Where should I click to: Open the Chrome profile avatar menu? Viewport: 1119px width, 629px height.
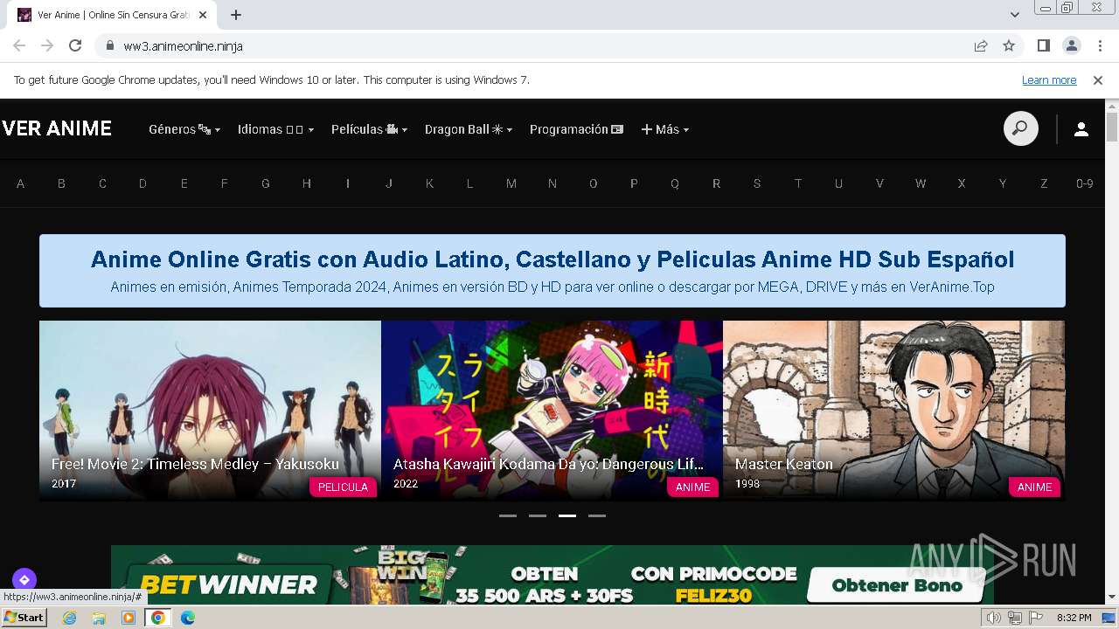point(1071,45)
